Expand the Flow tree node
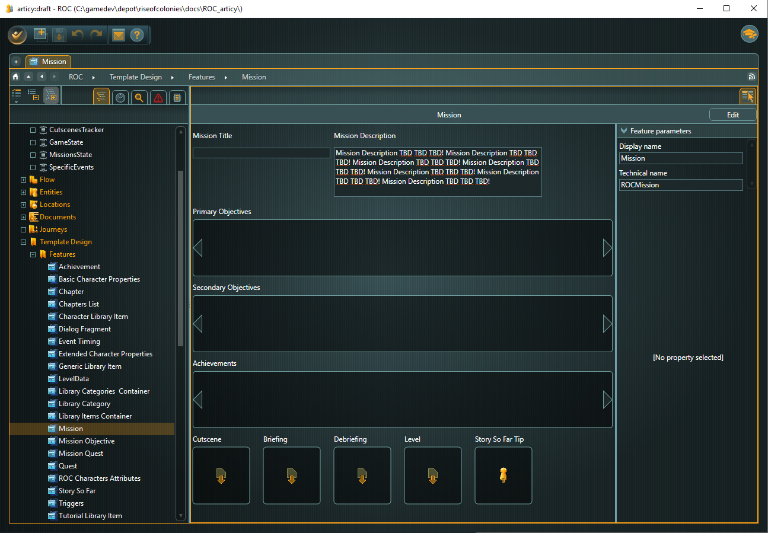768x533 pixels. tap(24, 180)
